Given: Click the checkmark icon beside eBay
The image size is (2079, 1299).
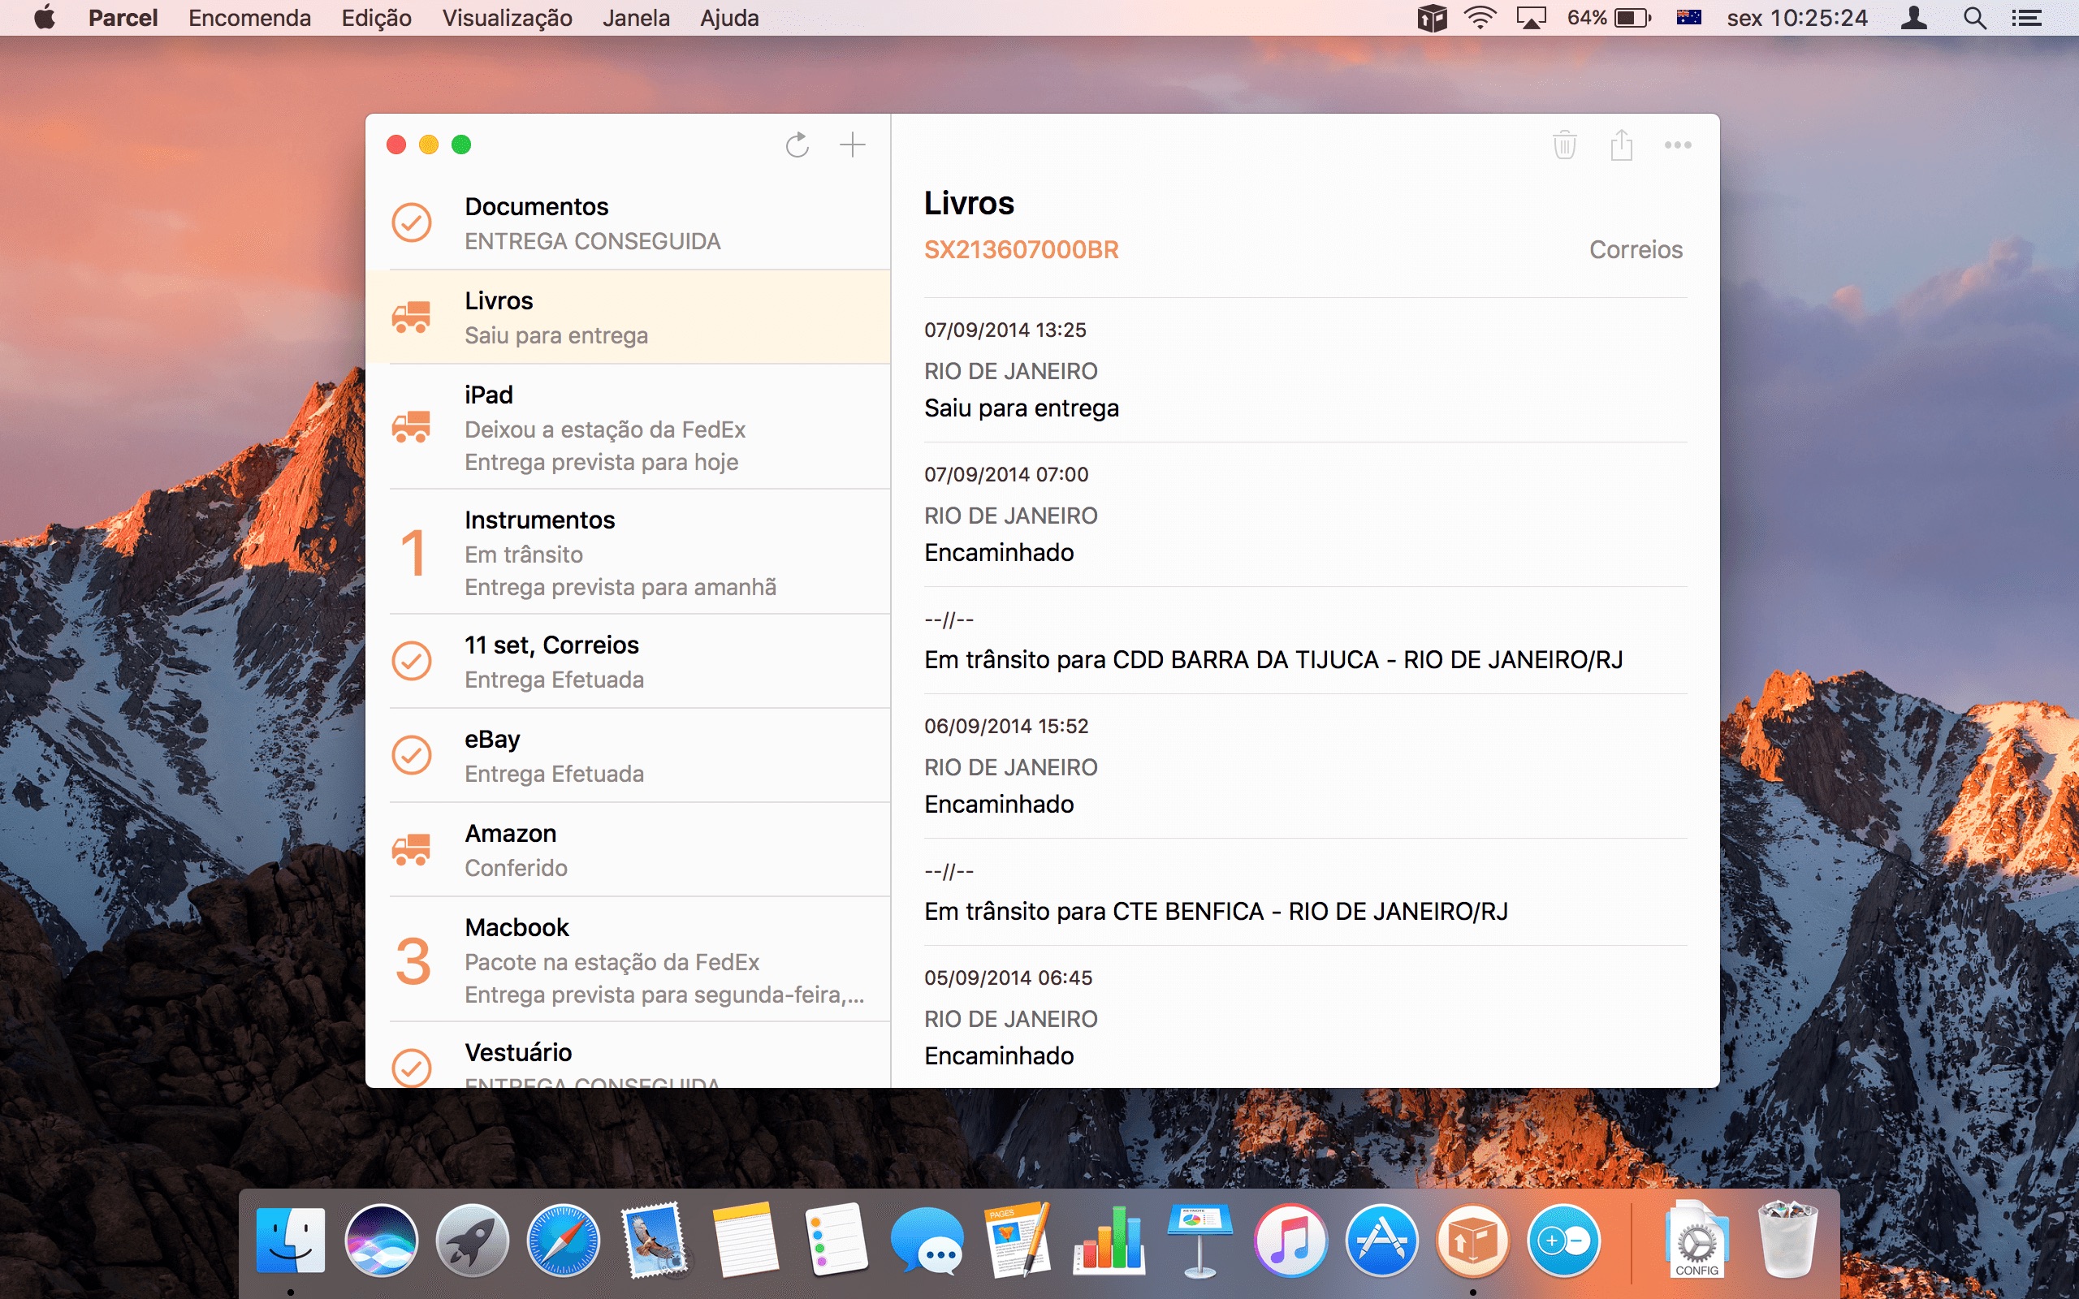Looking at the screenshot, I should pyautogui.click(x=412, y=755).
